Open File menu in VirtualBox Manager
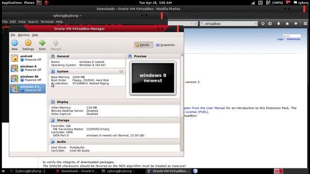 [13, 35]
